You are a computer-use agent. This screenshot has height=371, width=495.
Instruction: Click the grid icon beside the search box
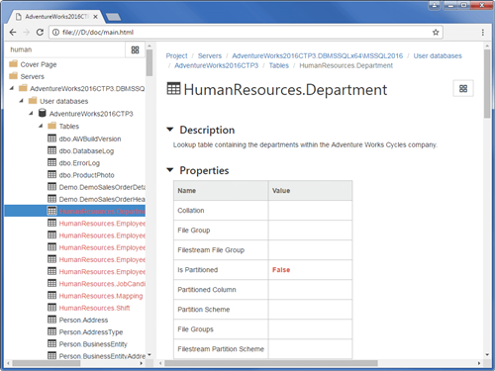click(135, 49)
